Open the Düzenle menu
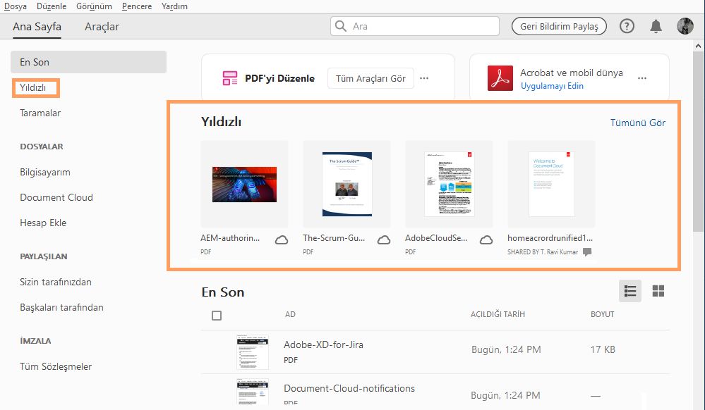 click(52, 6)
